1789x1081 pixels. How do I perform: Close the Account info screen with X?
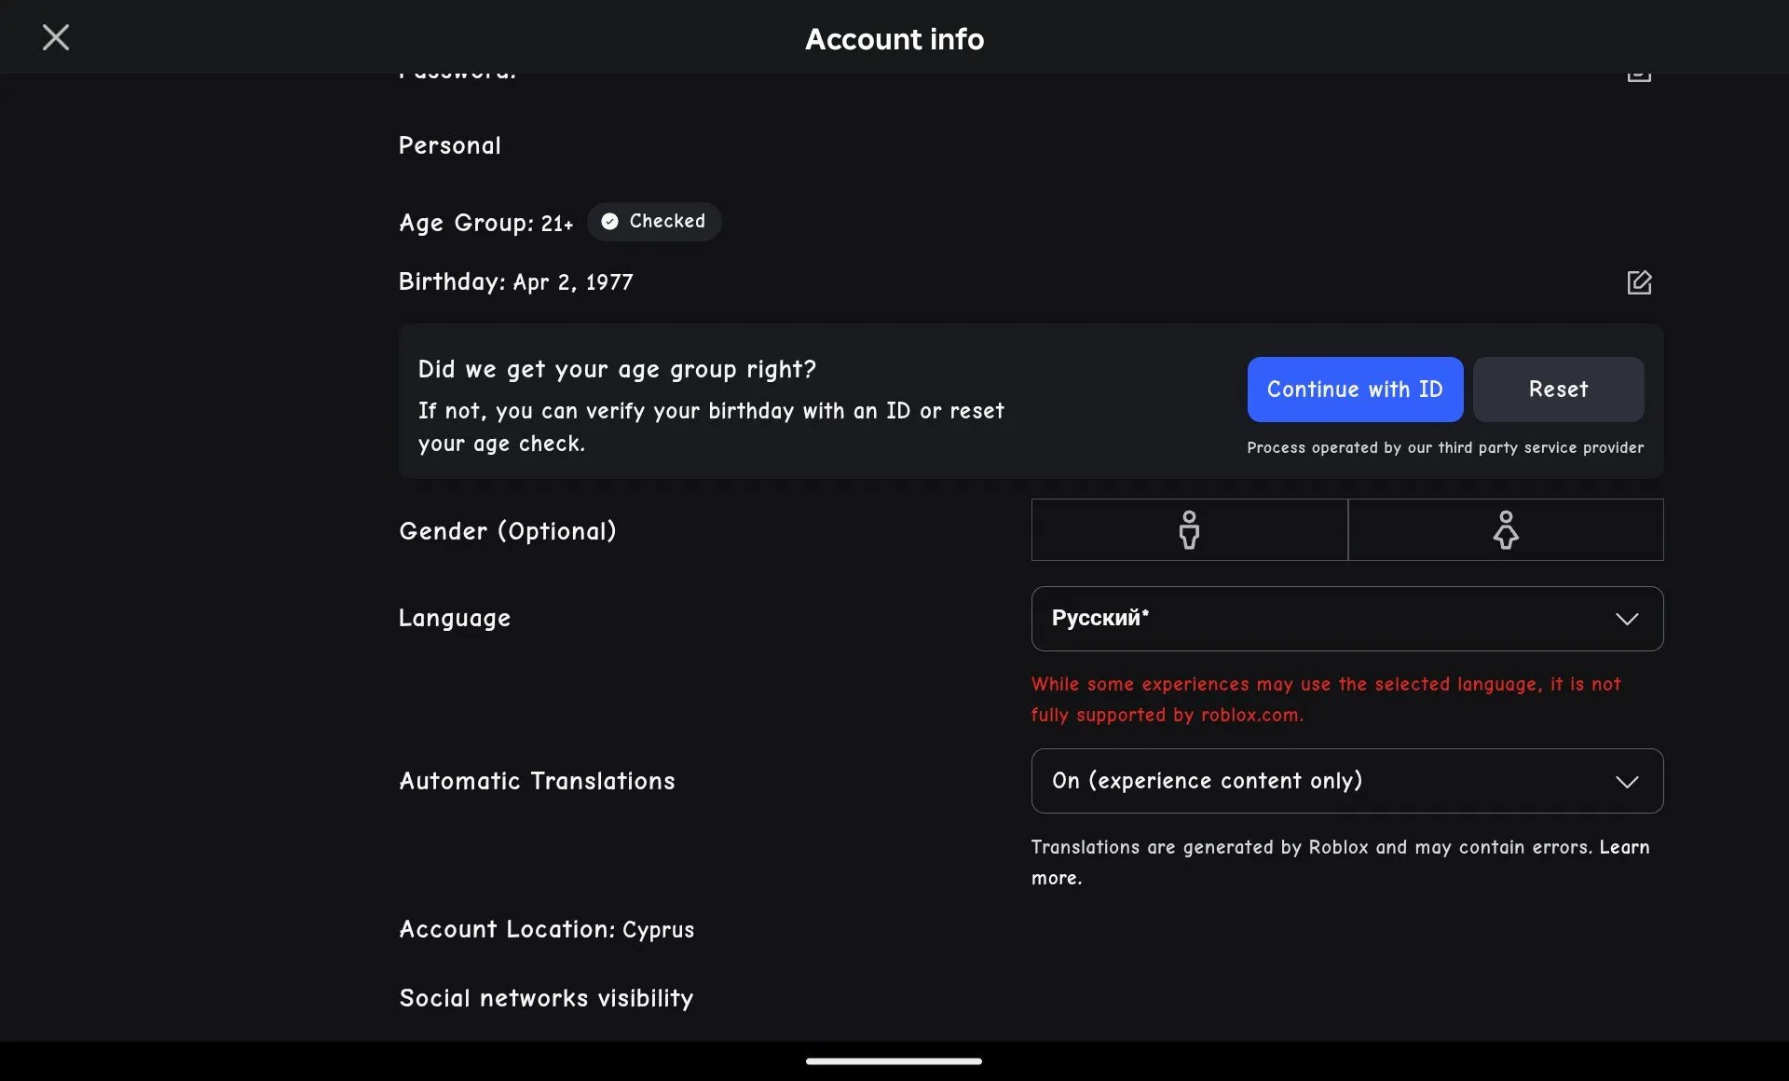tap(56, 37)
